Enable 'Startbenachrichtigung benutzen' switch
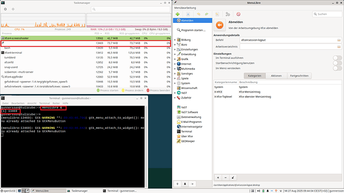The image size is (344, 193). click(x=337, y=63)
